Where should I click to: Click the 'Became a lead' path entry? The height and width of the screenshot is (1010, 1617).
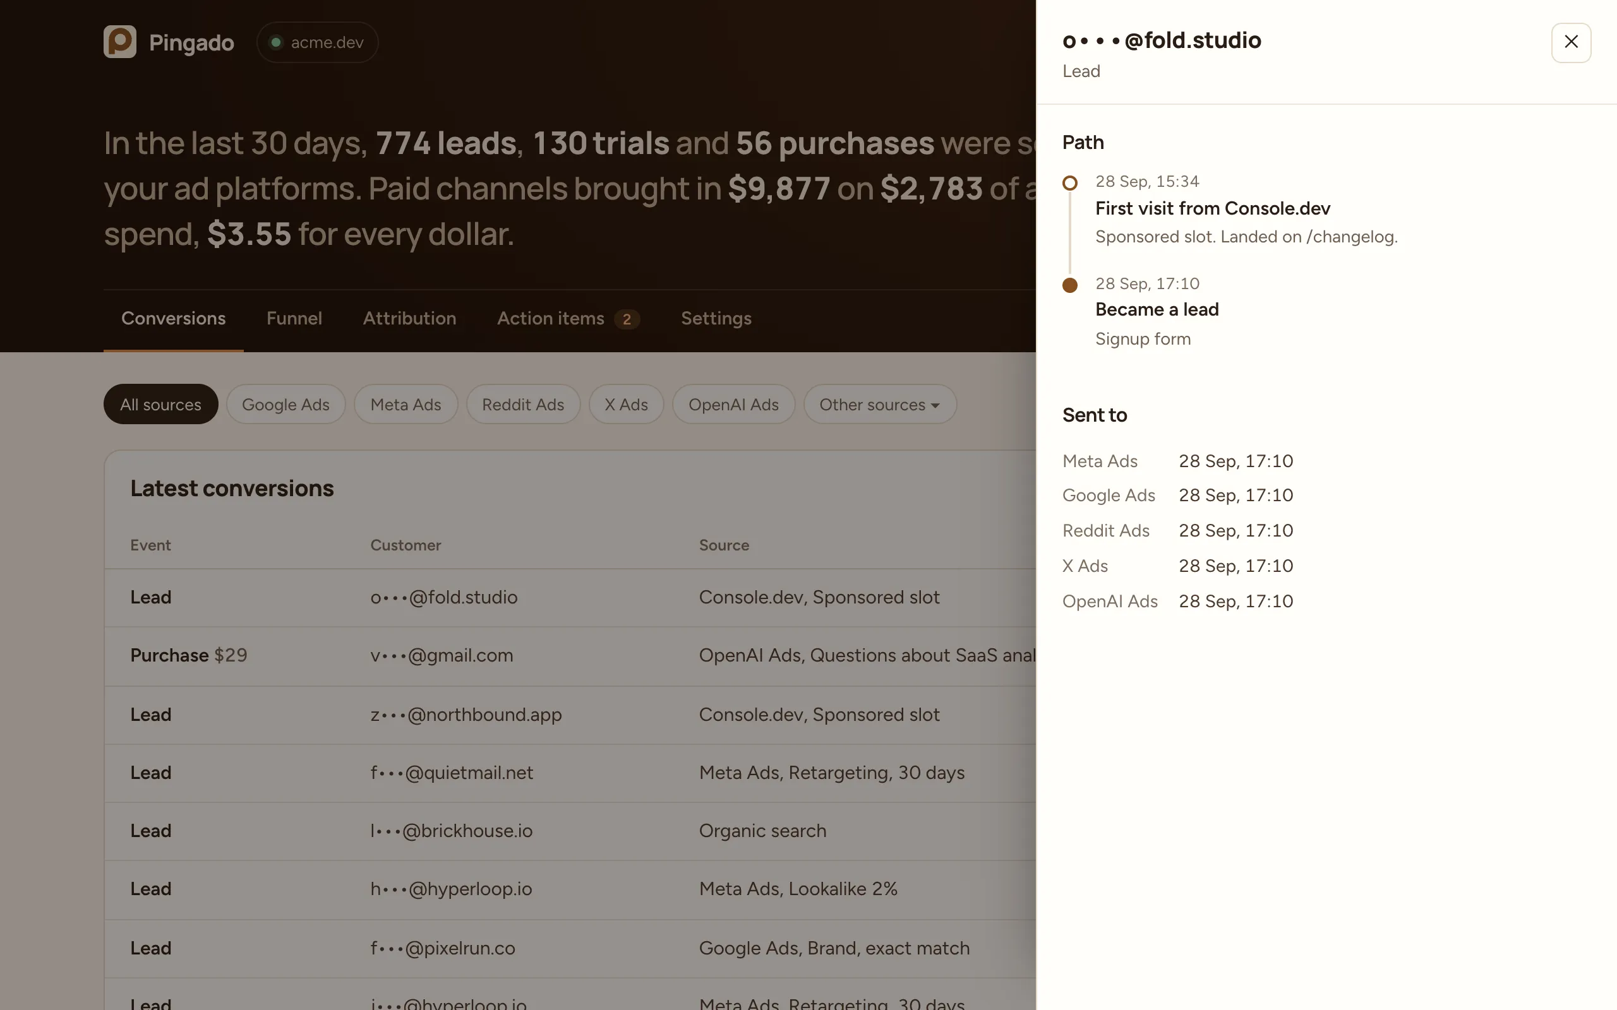tap(1157, 309)
